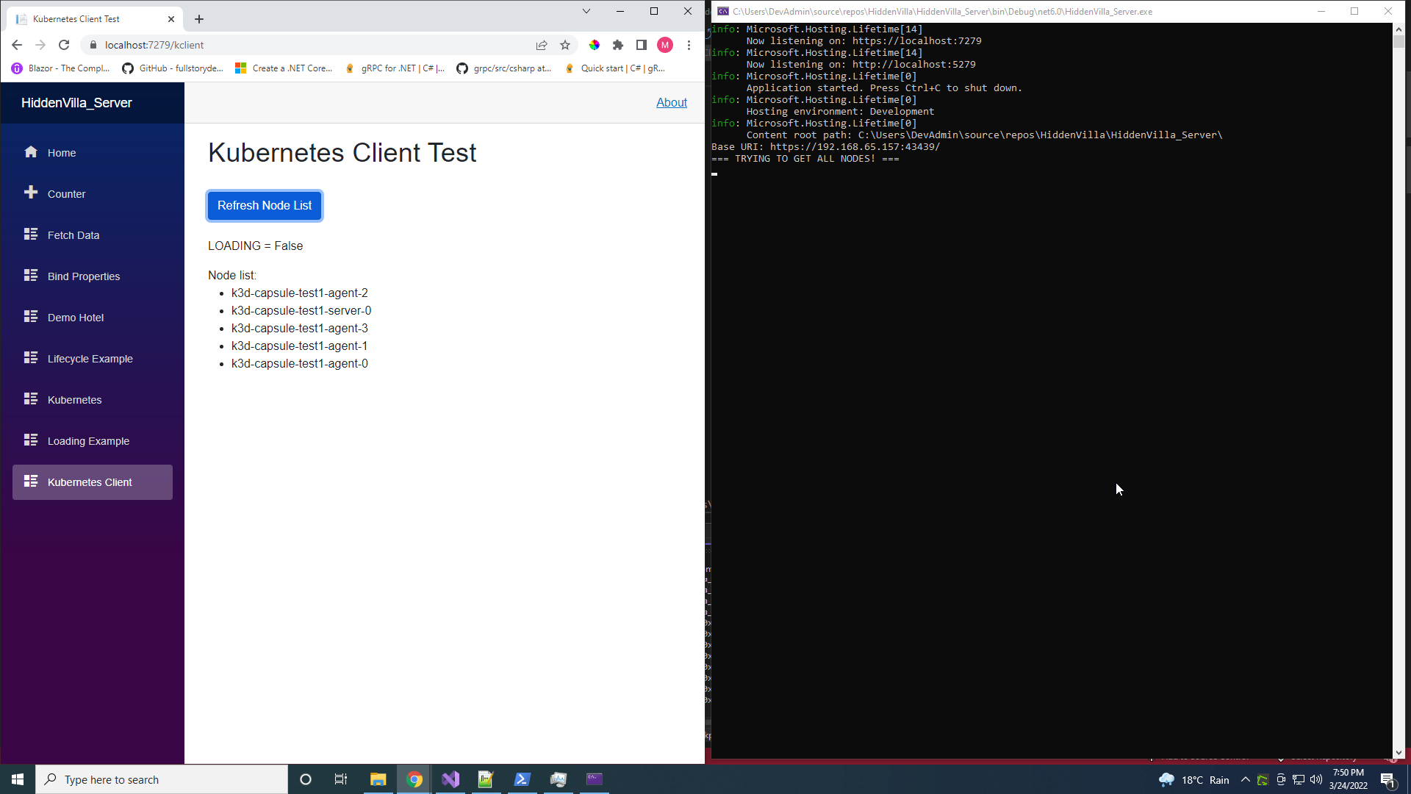Select the Counter sidebar icon

(x=32, y=193)
